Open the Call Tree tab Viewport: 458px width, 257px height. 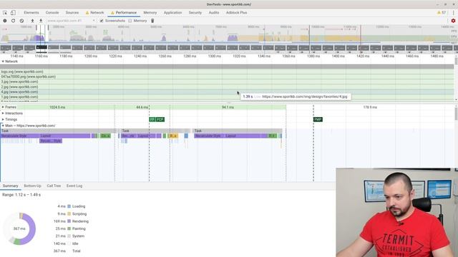tap(54, 186)
